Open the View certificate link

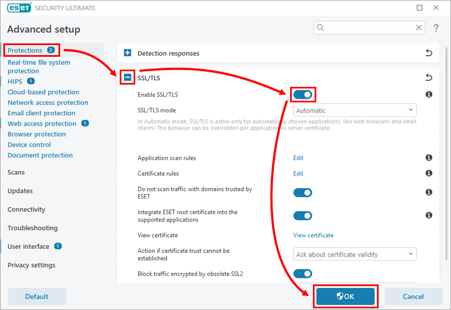pos(313,235)
